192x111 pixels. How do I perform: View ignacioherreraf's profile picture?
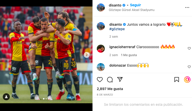[x=101, y=49]
